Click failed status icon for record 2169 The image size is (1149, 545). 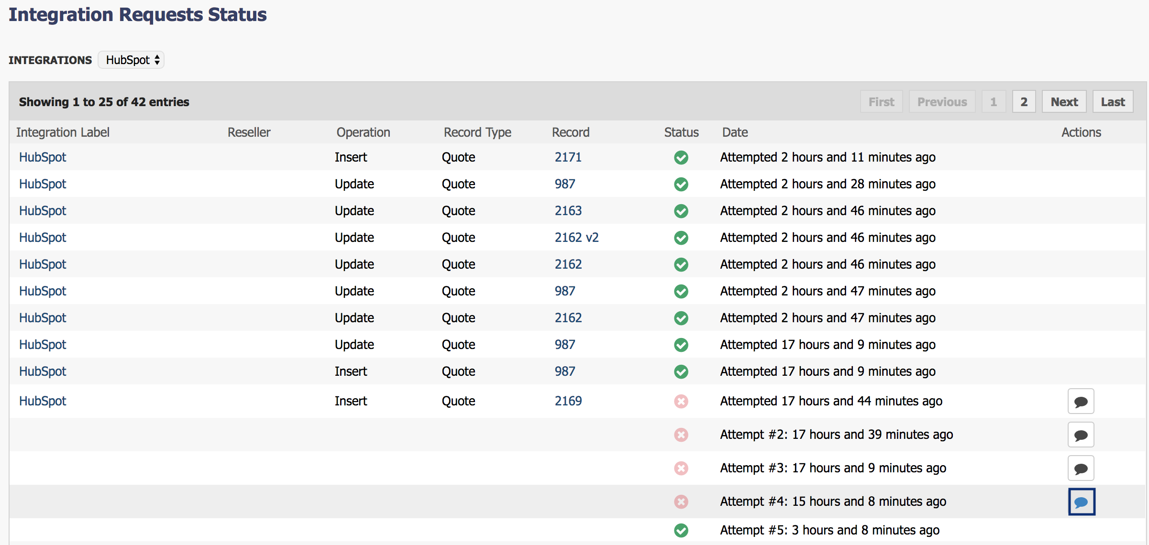pos(681,401)
